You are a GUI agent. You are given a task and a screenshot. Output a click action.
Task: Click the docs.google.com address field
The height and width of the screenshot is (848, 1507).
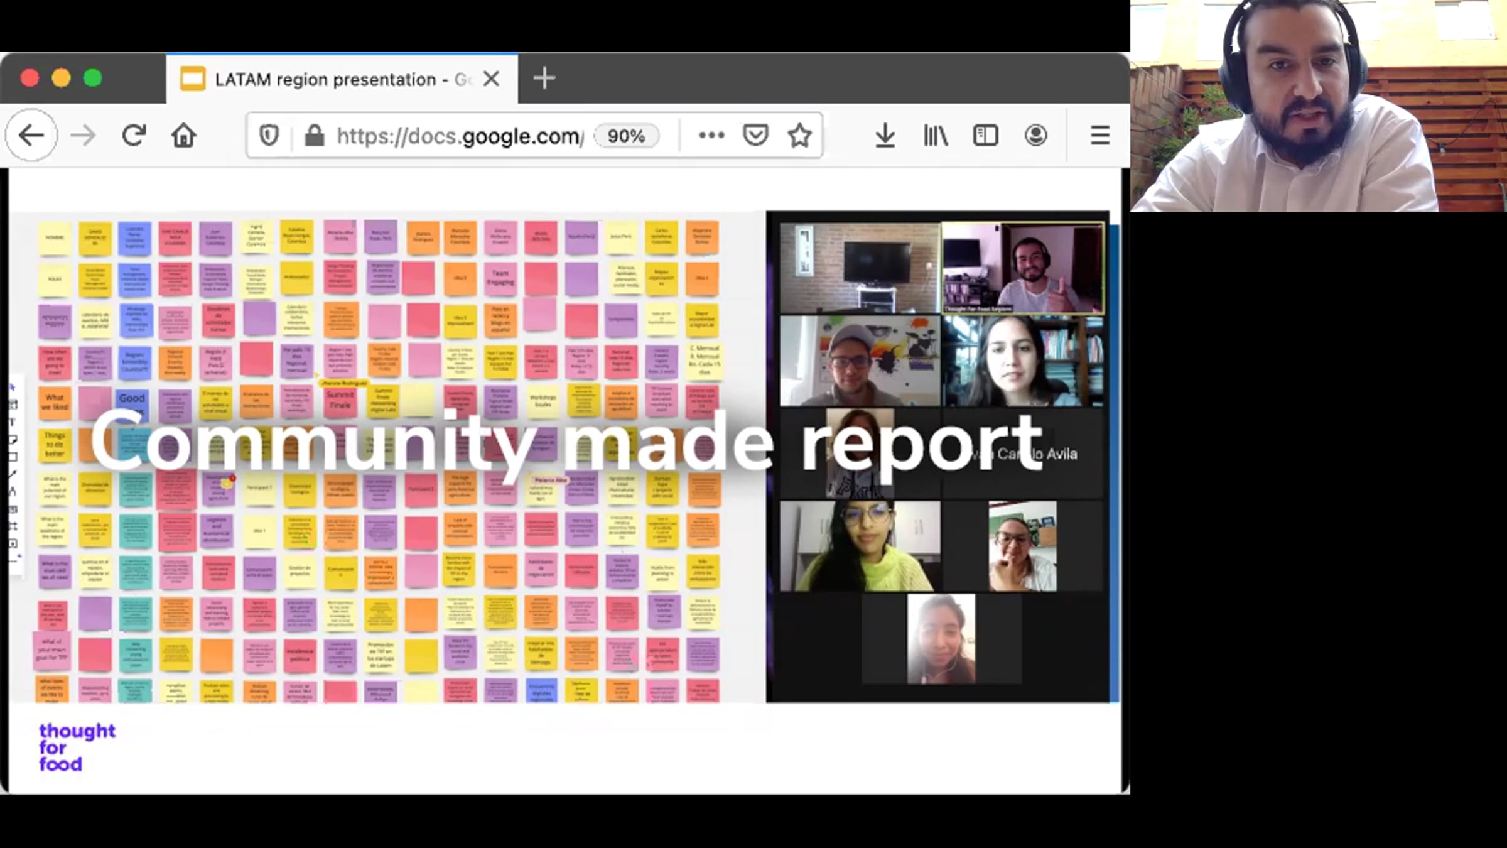pos(458,136)
